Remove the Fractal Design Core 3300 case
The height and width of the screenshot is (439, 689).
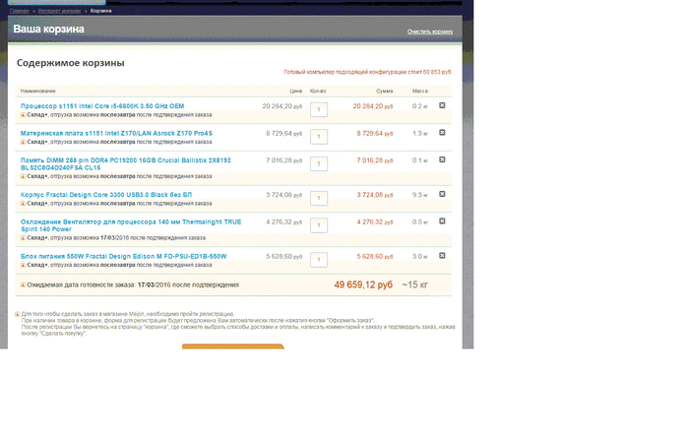(442, 194)
